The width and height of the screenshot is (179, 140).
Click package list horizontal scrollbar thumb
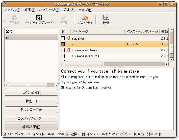click(x=84, y=64)
